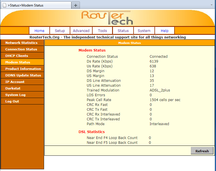Click the CRC Tx Interleaved label
The height and width of the screenshot is (171, 216).
tap(103, 119)
